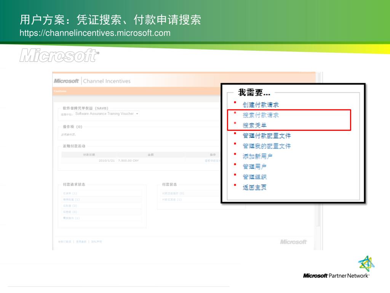Select the 搜索凭单 link
This screenshot has height=293, width=390.
[254, 125]
